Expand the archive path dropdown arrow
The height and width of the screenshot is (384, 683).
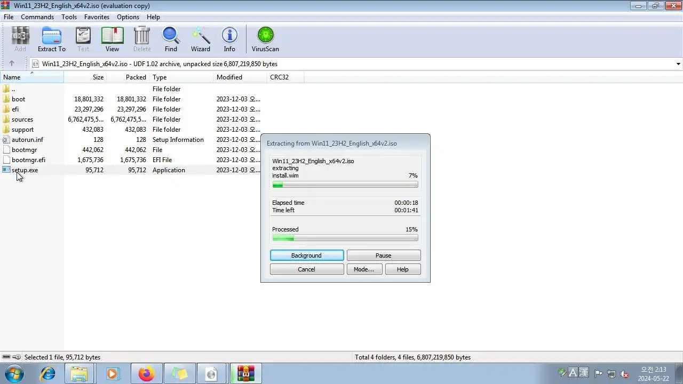coord(678,63)
